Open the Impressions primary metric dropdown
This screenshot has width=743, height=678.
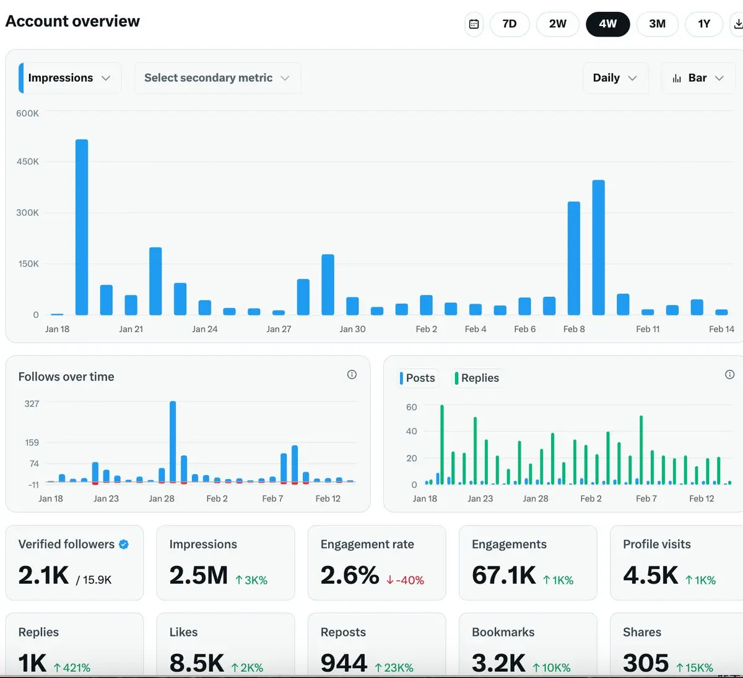69,78
